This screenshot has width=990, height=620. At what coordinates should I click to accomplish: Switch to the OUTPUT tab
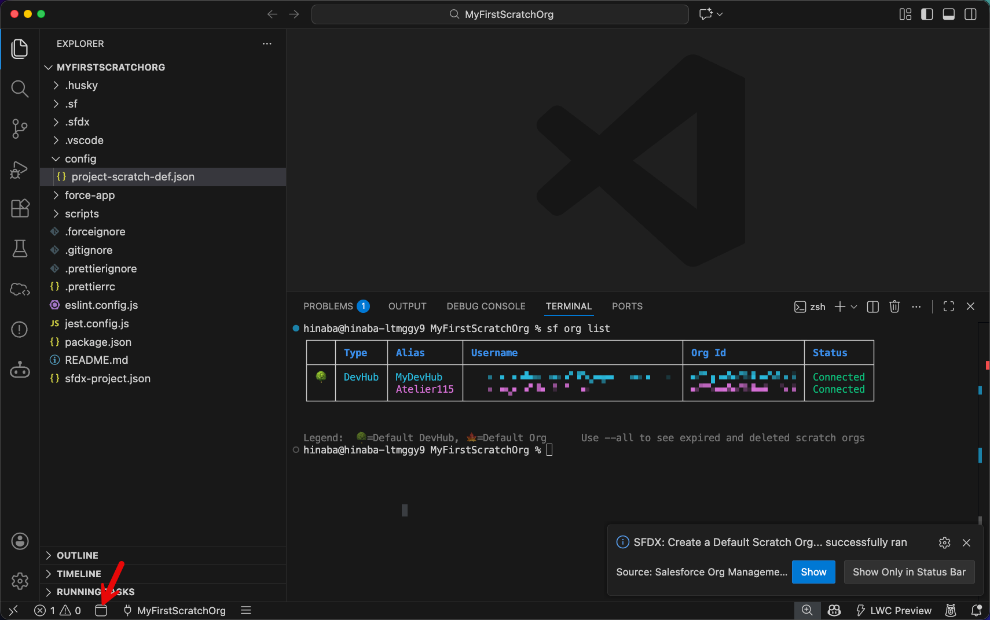[x=407, y=307]
